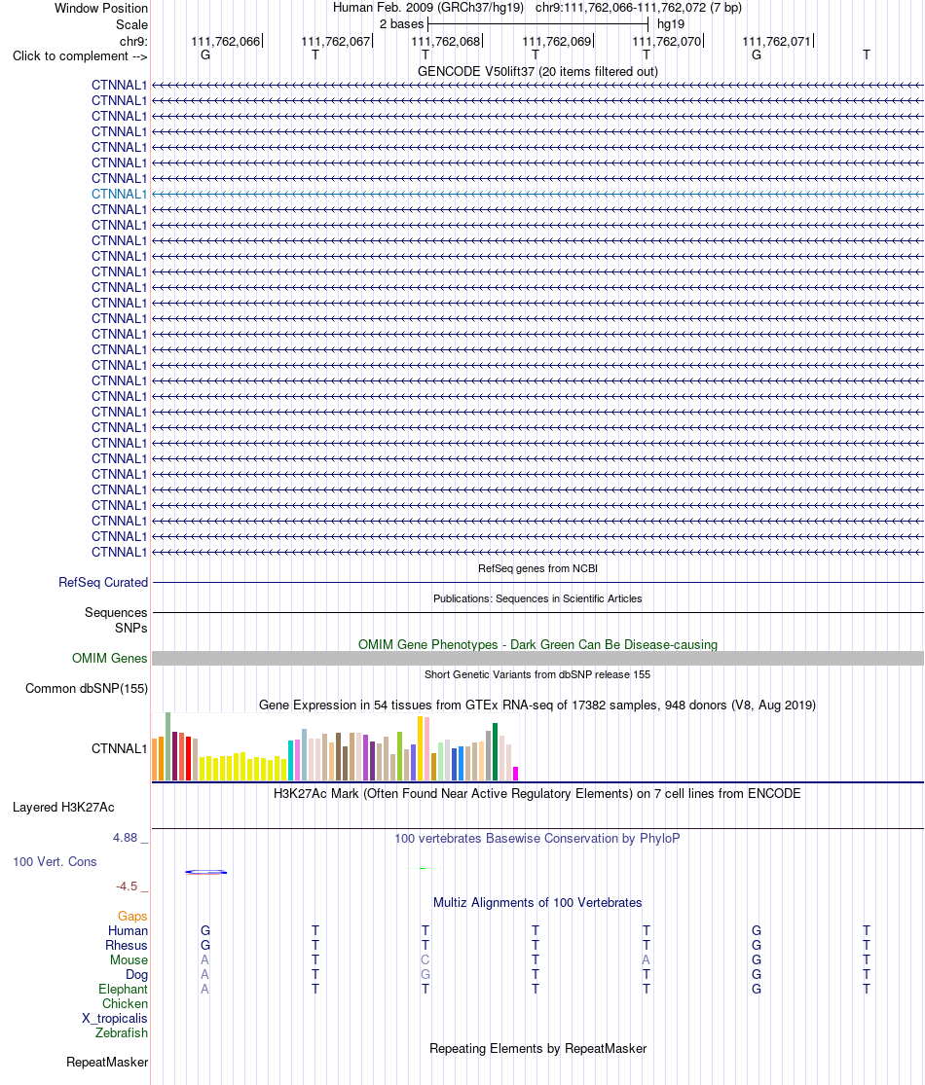925x1085 pixels.
Task: Click the -4.5 PhyloP lower limit value
Action: coord(127,886)
